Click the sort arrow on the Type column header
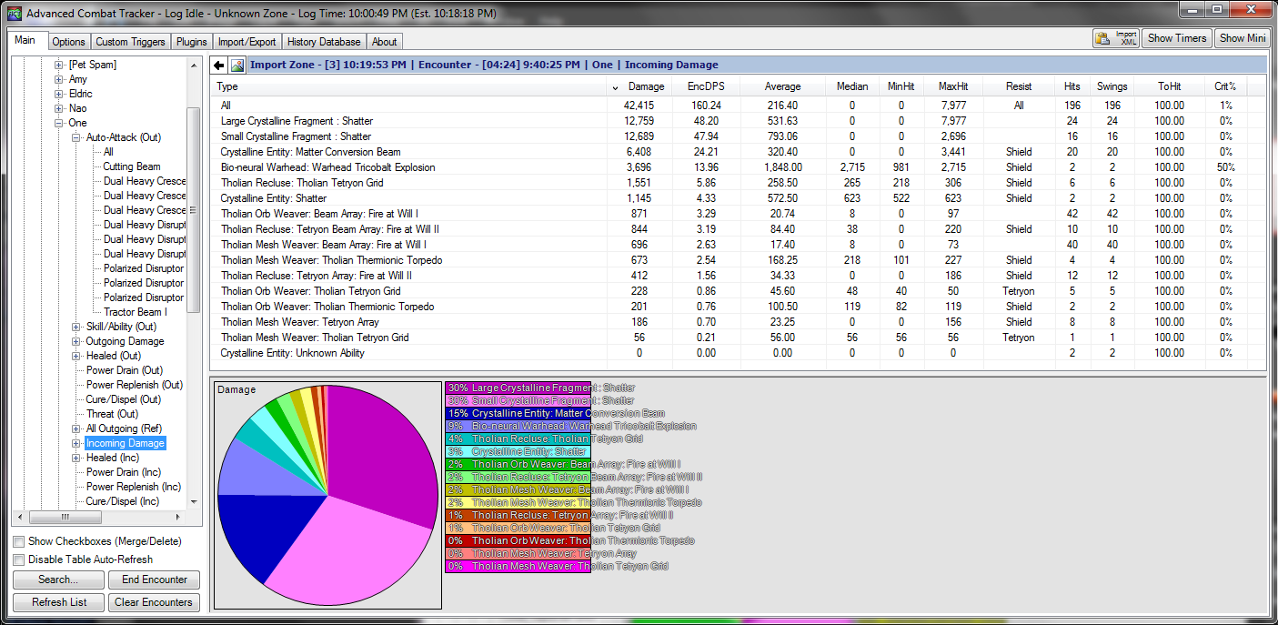 click(616, 86)
